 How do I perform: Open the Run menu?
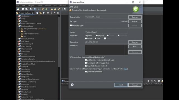coord(55,6)
